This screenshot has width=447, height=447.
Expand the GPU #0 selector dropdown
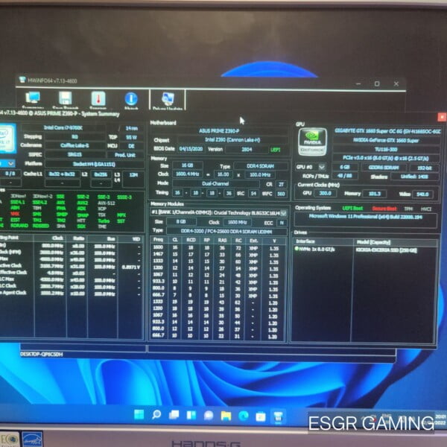(322, 167)
